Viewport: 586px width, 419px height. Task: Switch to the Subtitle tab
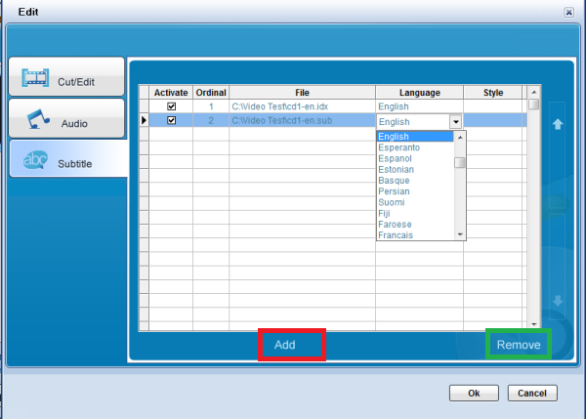(x=68, y=159)
